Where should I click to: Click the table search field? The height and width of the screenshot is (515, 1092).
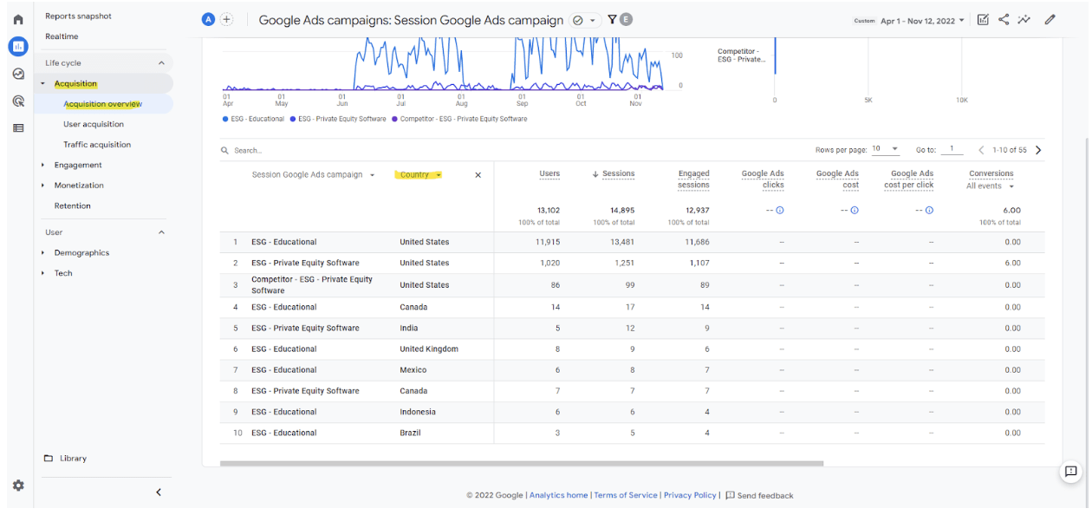tap(248, 151)
